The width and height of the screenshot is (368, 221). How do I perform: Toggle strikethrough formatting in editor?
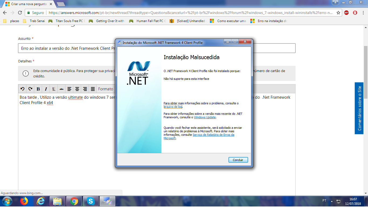(62, 89)
